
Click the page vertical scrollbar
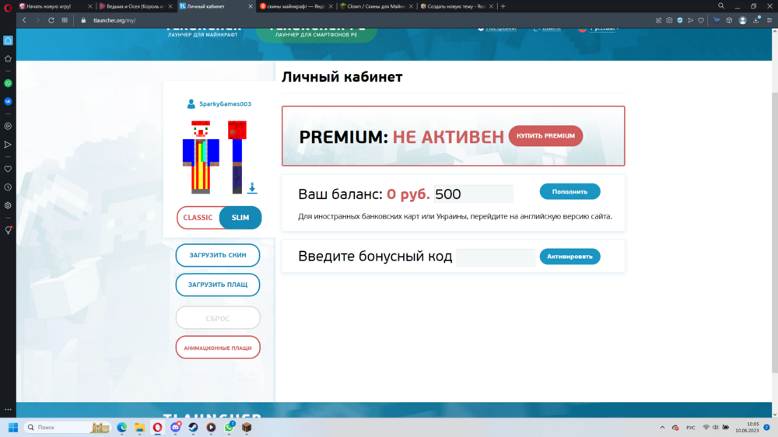775,233
